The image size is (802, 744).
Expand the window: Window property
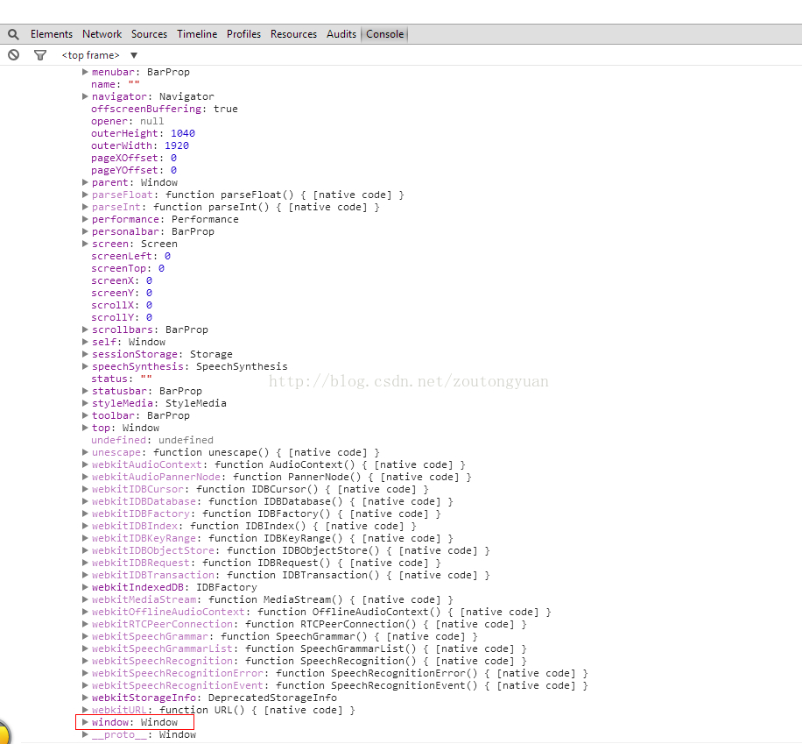[x=85, y=722]
